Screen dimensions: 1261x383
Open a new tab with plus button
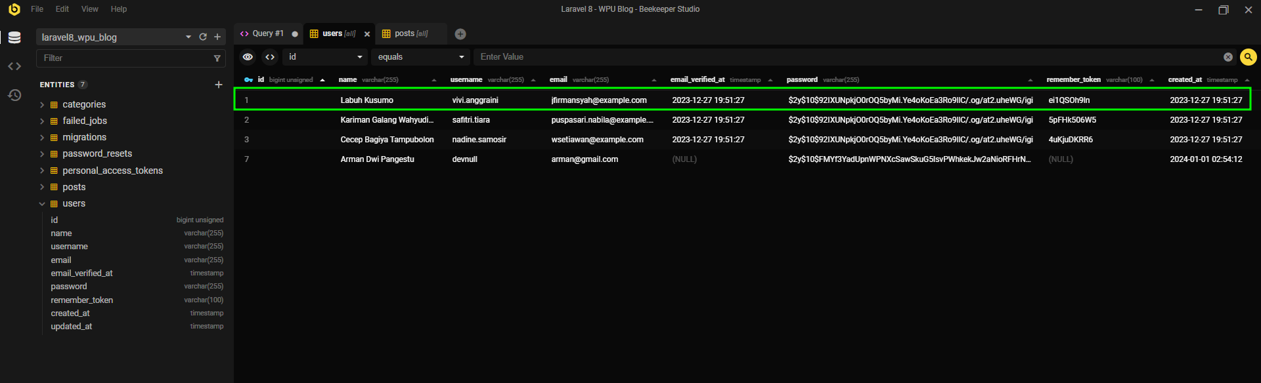tap(460, 34)
